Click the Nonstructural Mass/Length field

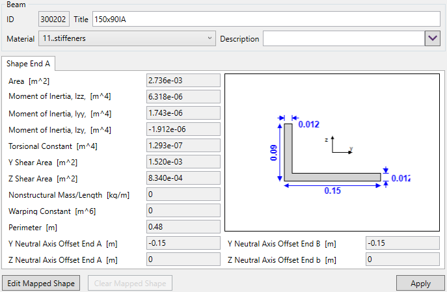pos(183,194)
